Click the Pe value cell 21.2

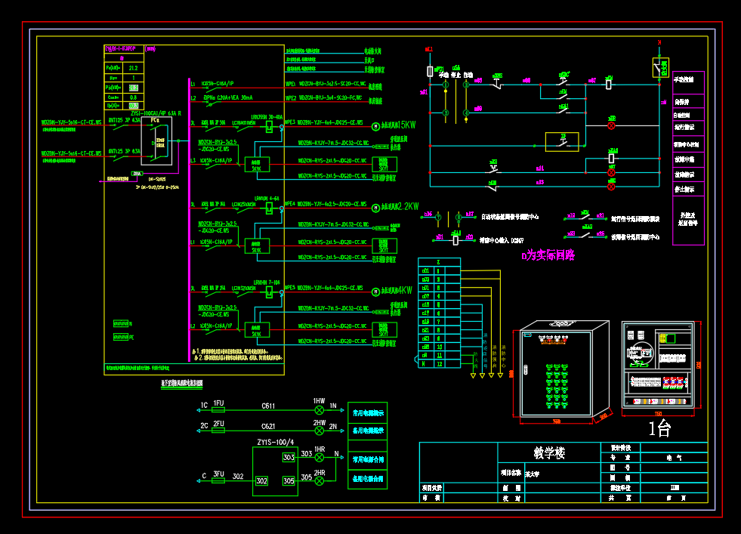[x=133, y=68]
